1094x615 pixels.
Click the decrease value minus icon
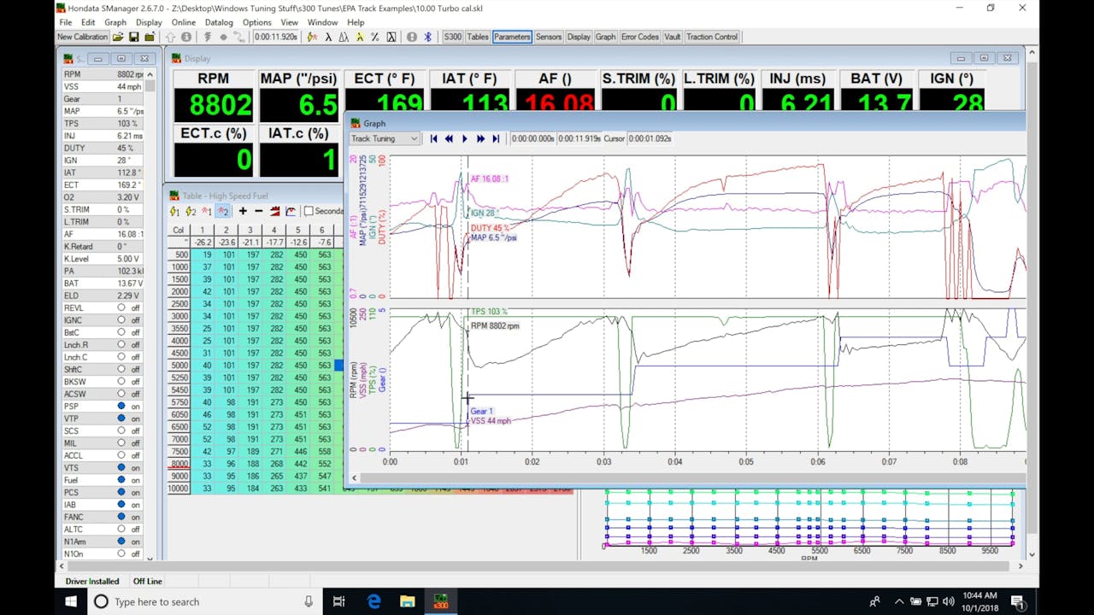pos(258,211)
